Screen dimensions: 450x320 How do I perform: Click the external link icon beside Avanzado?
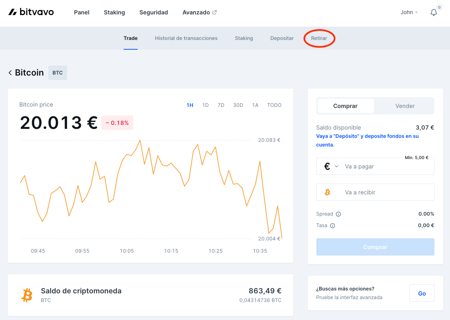[x=215, y=12]
